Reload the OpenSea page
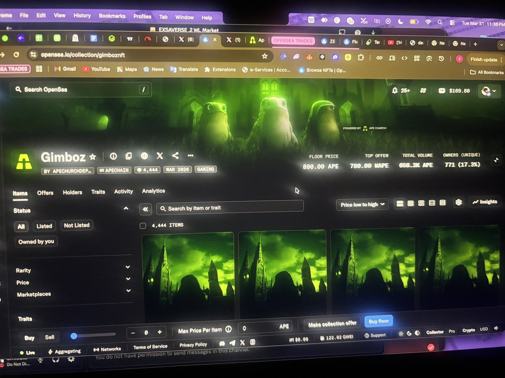Screen dimensions: 505x378 pyautogui.click(x=16, y=54)
